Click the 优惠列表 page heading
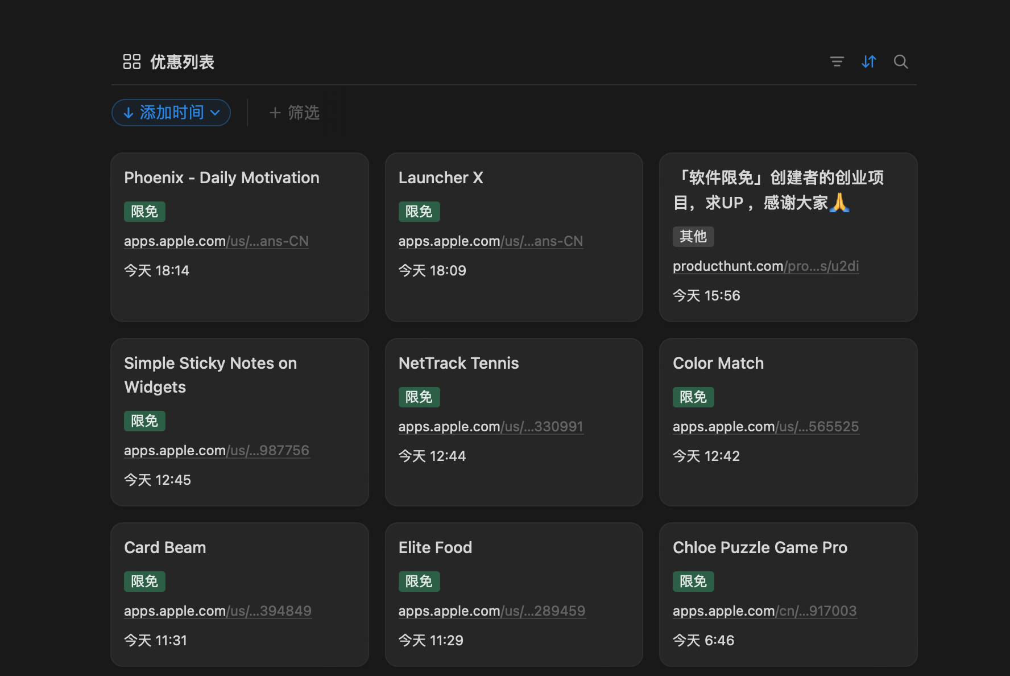The width and height of the screenshot is (1010, 676). click(182, 61)
